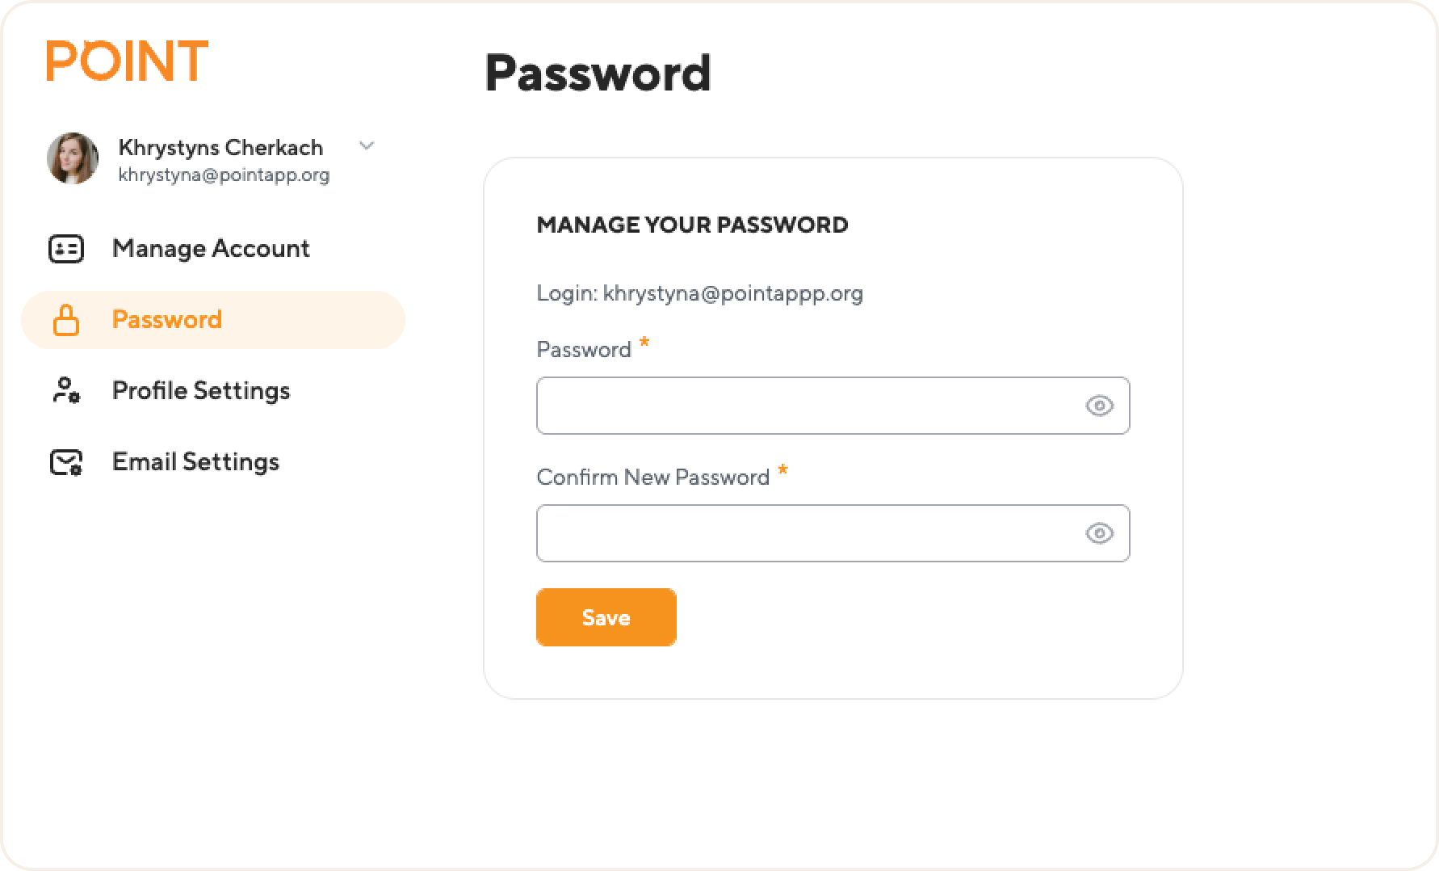This screenshot has width=1439, height=871.
Task: Focus the Password input field
Action: tap(833, 406)
